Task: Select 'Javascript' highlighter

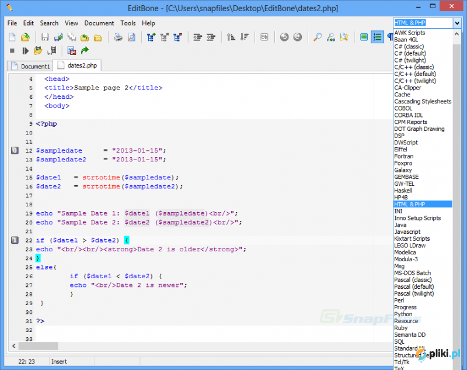Action: (423, 231)
